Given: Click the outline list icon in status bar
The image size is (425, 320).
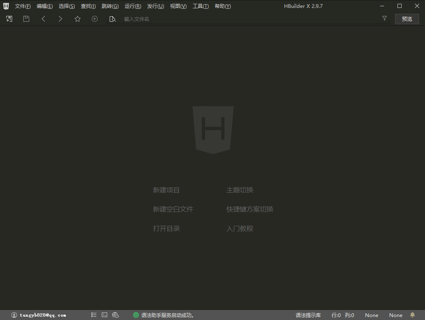Looking at the screenshot, I should point(94,315).
